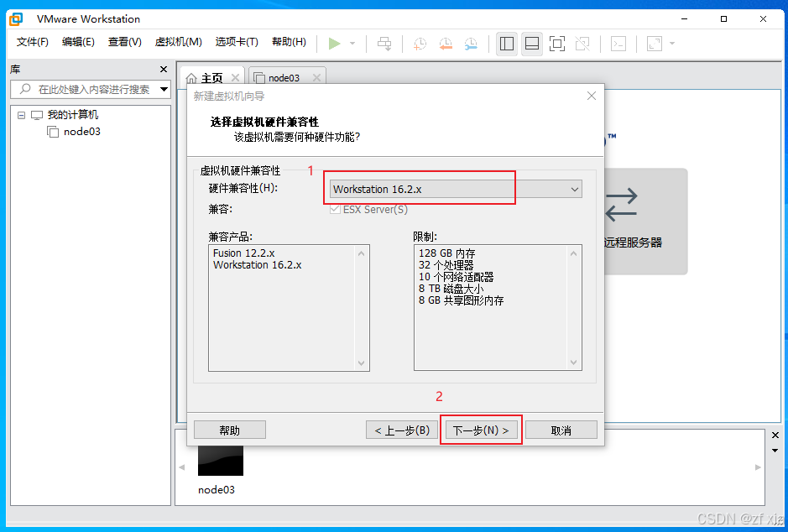Viewport: 788px width, 532px height.
Task: Click the 限制 list scroll down arrow
Action: [573, 362]
